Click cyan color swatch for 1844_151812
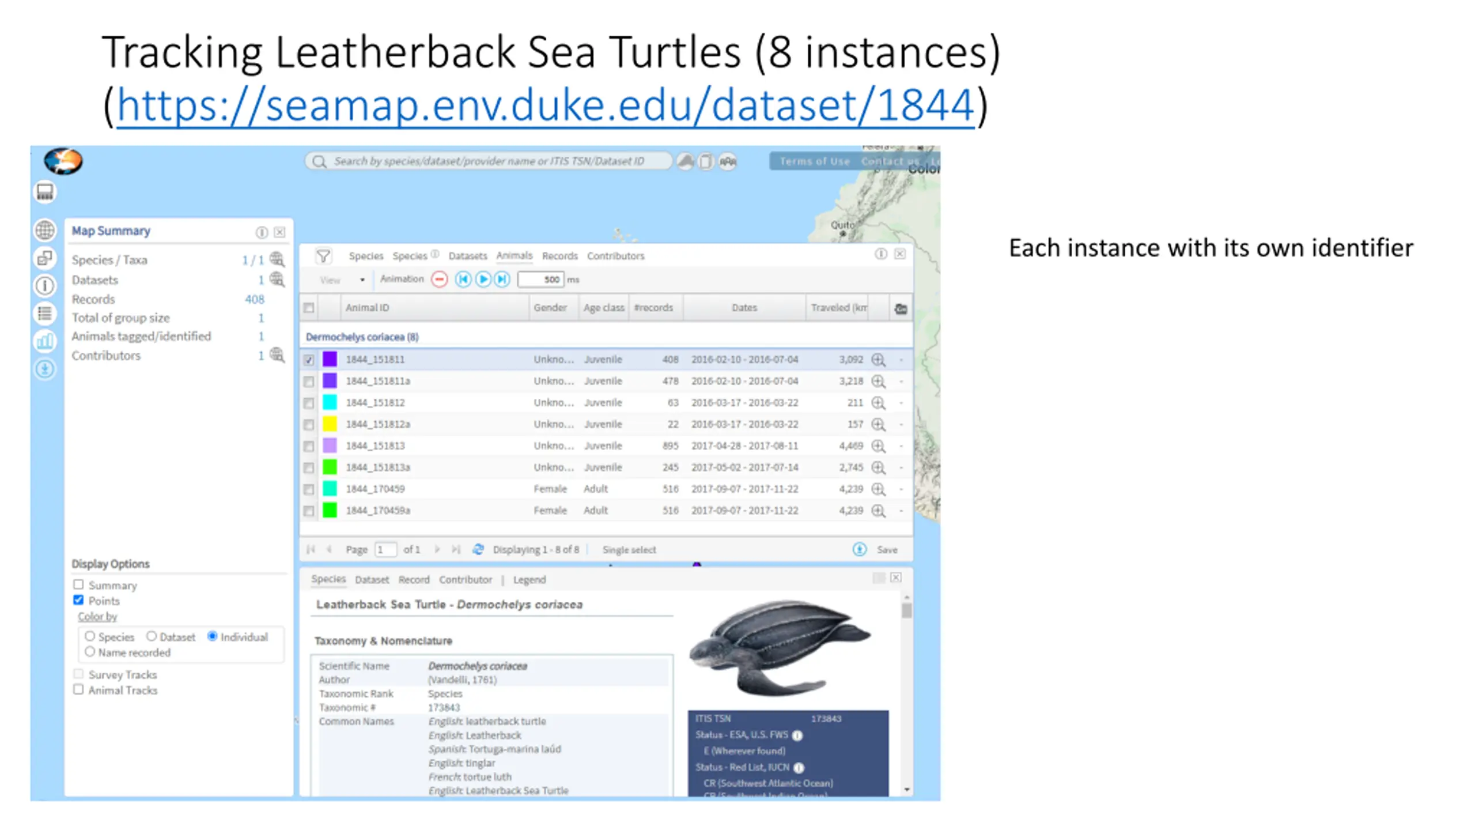The width and height of the screenshot is (1475, 830). pyautogui.click(x=330, y=402)
